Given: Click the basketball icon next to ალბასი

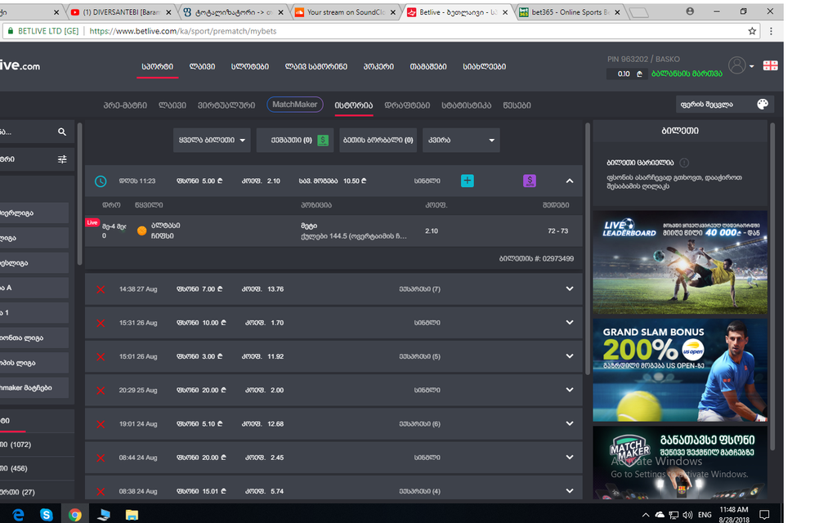Looking at the screenshot, I should [x=142, y=230].
